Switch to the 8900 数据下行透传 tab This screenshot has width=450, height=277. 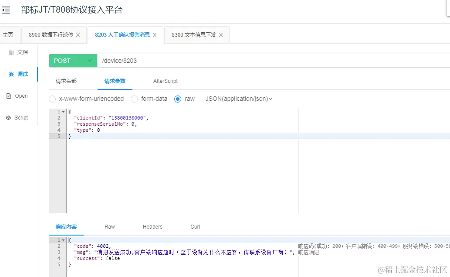pyautogui.click(x=51, y=35)
